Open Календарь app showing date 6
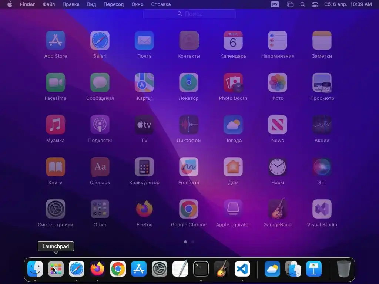379x284 pixels. point(233,40)
